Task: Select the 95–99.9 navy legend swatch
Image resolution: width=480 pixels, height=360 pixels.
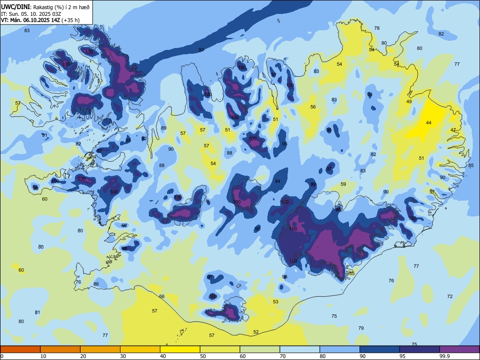Action: 420,349
